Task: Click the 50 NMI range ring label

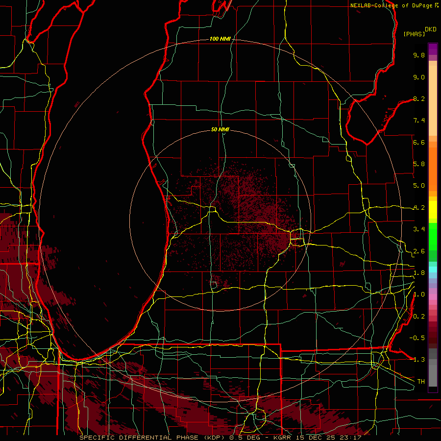Action: (220, 129)
